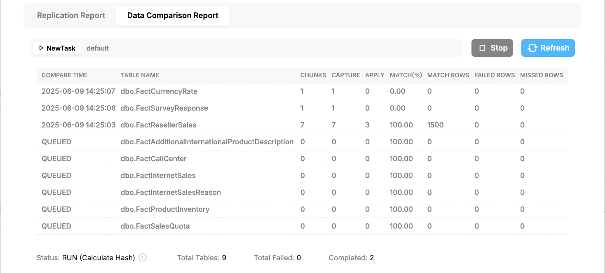This screenshot has width=605, height=273.
Task: Click the MISSED ROWS column header
Action: [x=542, y=75]
